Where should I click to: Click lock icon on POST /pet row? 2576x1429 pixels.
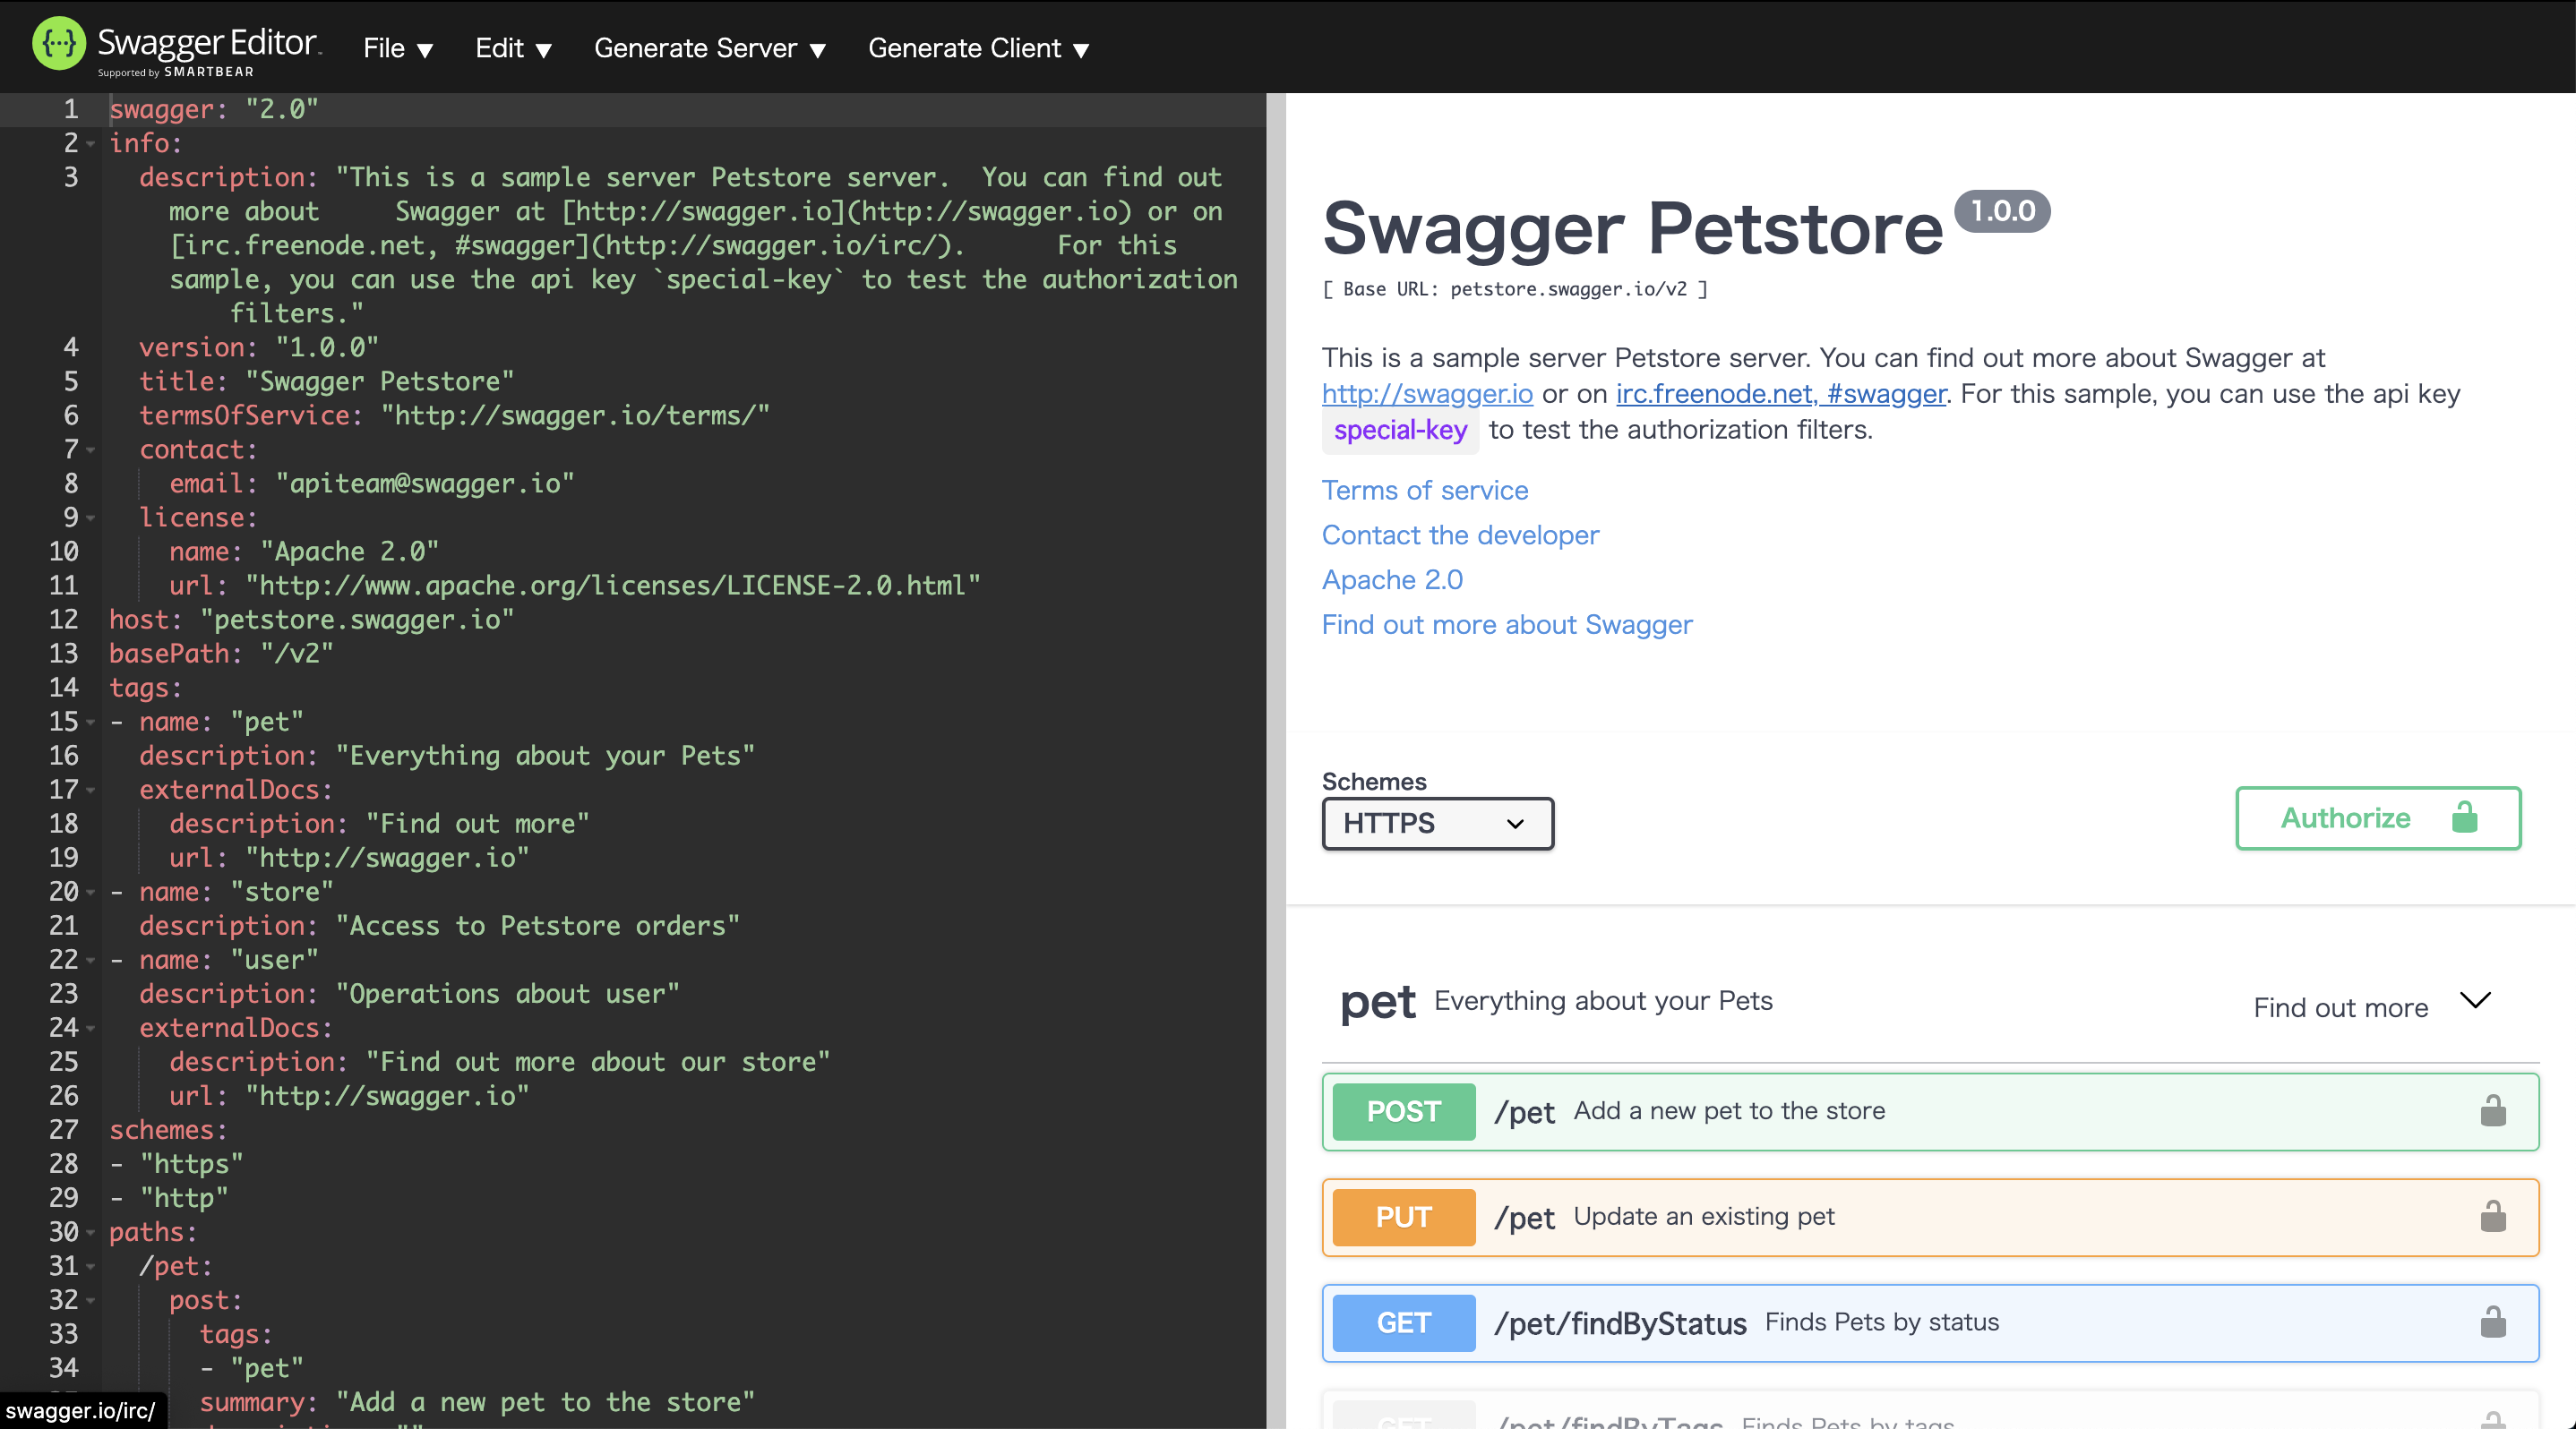(x=2492, y=1111)
